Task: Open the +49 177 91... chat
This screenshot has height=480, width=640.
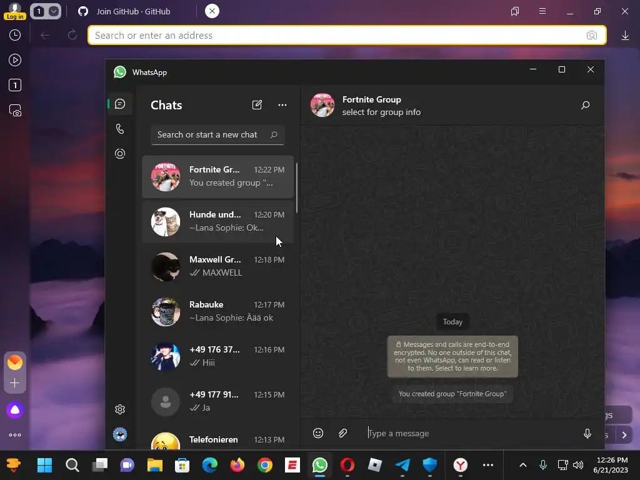Action: coord(218,402)
